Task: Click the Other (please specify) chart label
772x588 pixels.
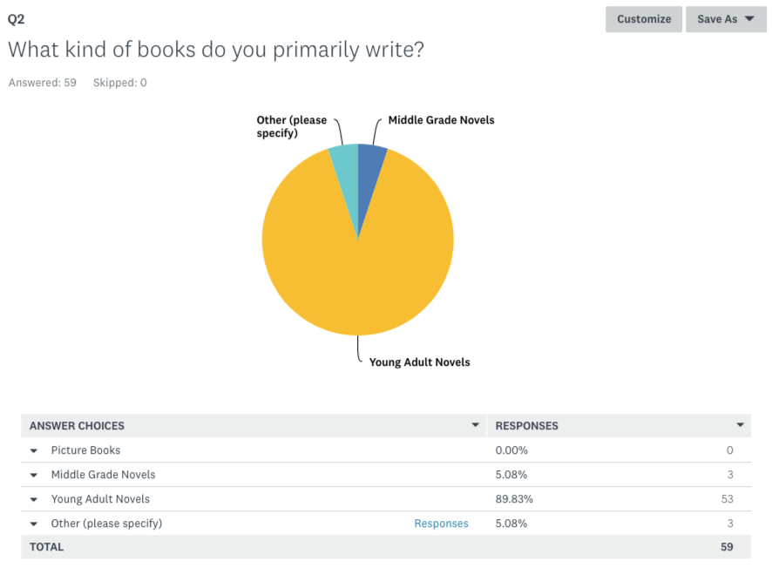Action: point(292,126)
